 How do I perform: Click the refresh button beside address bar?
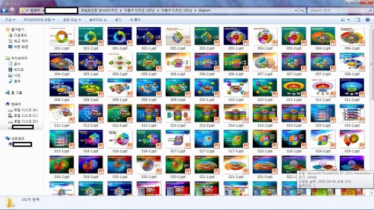tap(302, 11)
